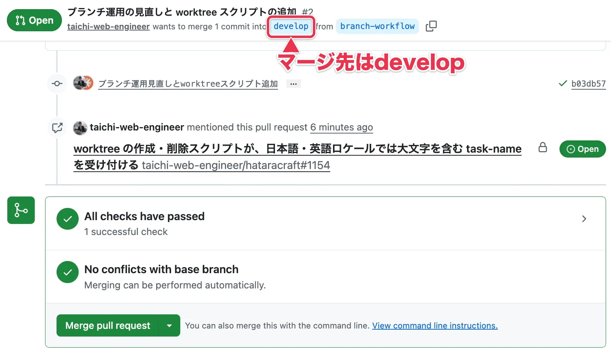The width and height of the screenshot is (611, 351).
Task: Open referenced issue hataracraft#1154 title
Action: click(x=297, y=157)
